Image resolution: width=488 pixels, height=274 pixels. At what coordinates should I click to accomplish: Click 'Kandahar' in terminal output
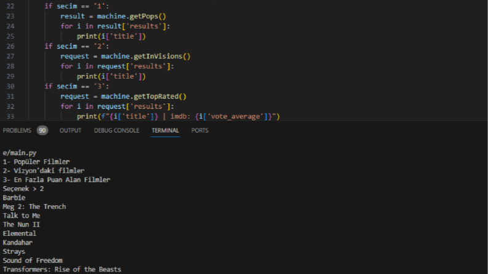point(18,243)
